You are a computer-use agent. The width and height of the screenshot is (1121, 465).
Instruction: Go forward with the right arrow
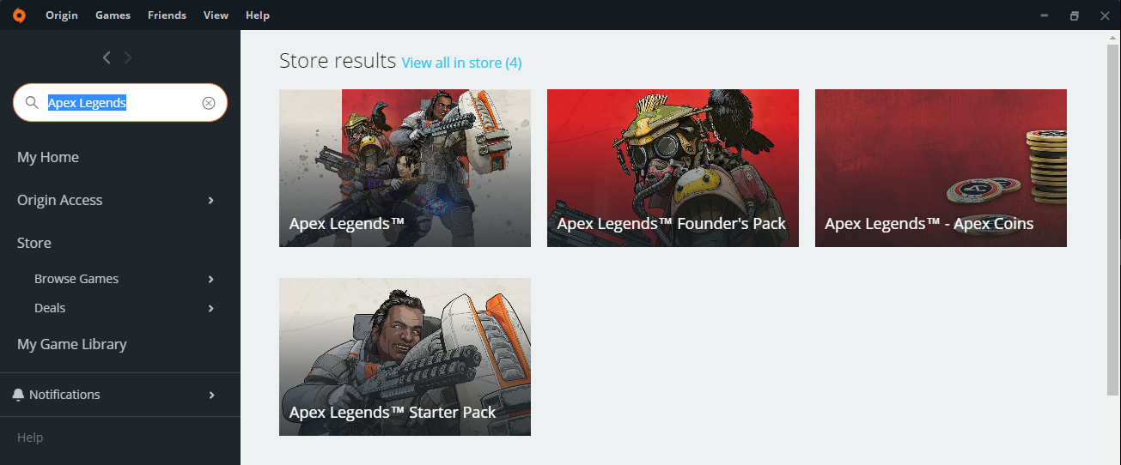click(128, 57)
